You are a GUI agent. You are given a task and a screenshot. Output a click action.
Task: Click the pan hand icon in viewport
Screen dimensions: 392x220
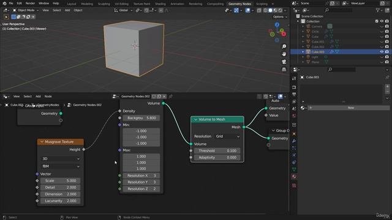click(284, 54)
